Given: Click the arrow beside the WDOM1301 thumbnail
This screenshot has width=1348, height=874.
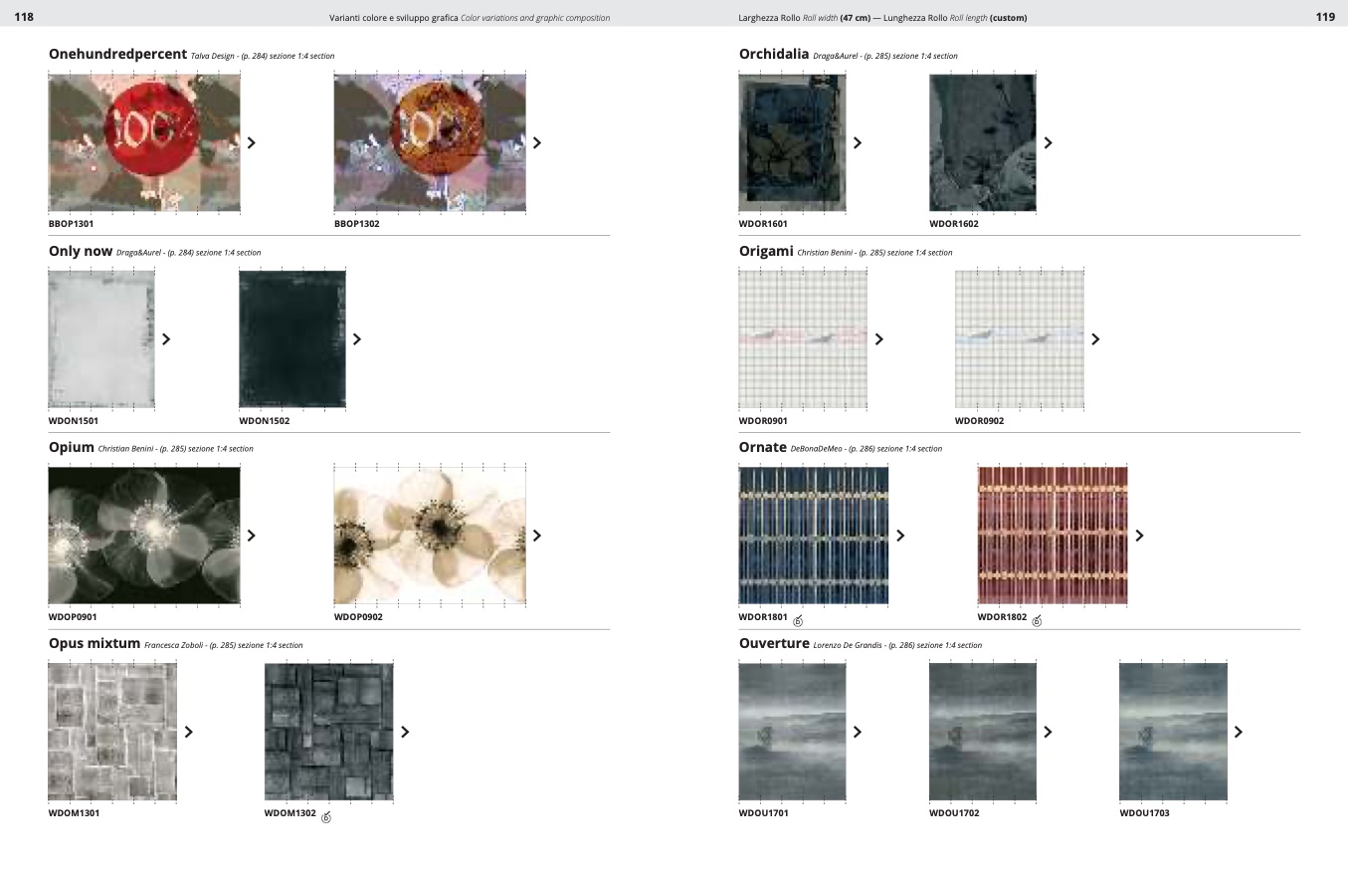Looking at the screenshot, I should tap(189, 732).
